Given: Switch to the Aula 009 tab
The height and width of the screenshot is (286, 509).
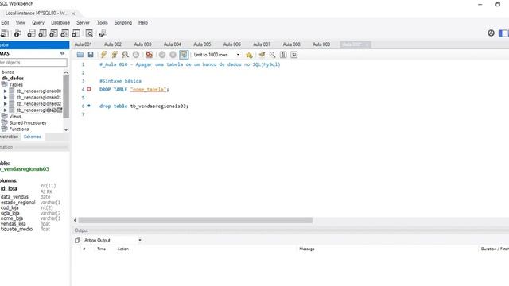Looking at the screenshot, I should pyautogui.click(x=321, y=44).
